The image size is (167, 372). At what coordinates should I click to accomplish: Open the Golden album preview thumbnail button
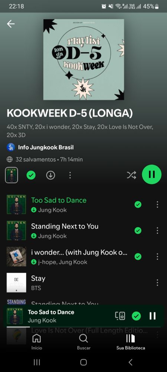[12, 175]
